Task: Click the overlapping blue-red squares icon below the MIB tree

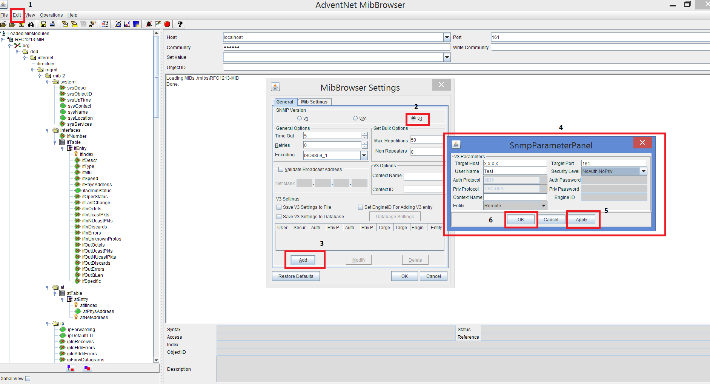Action: click(x=87, y=369)
